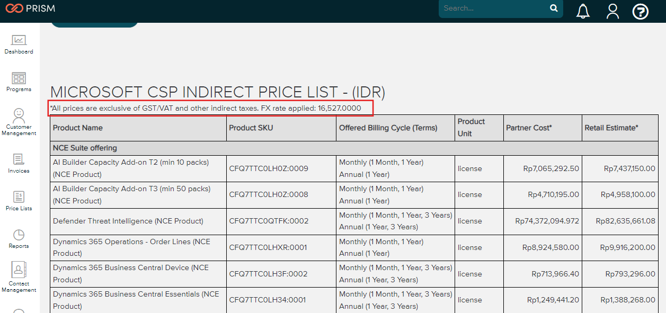Image resolution: width=666 pixels, height=313 pixels.
Task: Open the notifications bell
Action: (x=583, y=11)
